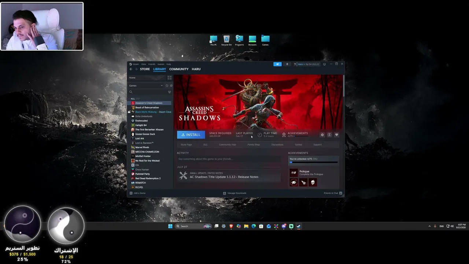
Task: Open This PC desktop icon
Action: click(213, 40)
